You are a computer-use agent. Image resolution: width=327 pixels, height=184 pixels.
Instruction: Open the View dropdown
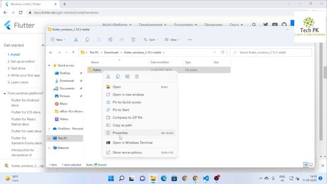point(172,40)
